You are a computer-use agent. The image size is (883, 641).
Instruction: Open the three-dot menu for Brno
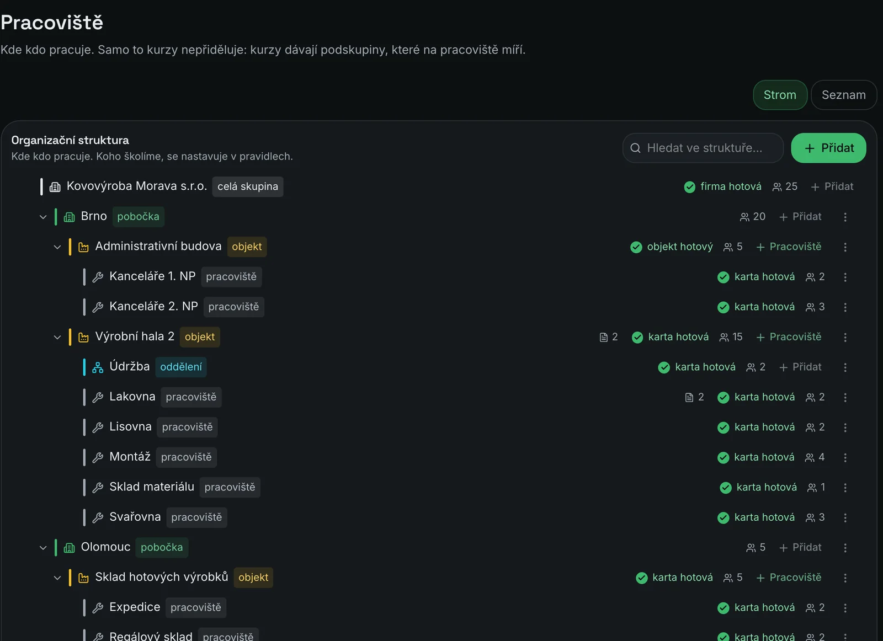point(845,217)
